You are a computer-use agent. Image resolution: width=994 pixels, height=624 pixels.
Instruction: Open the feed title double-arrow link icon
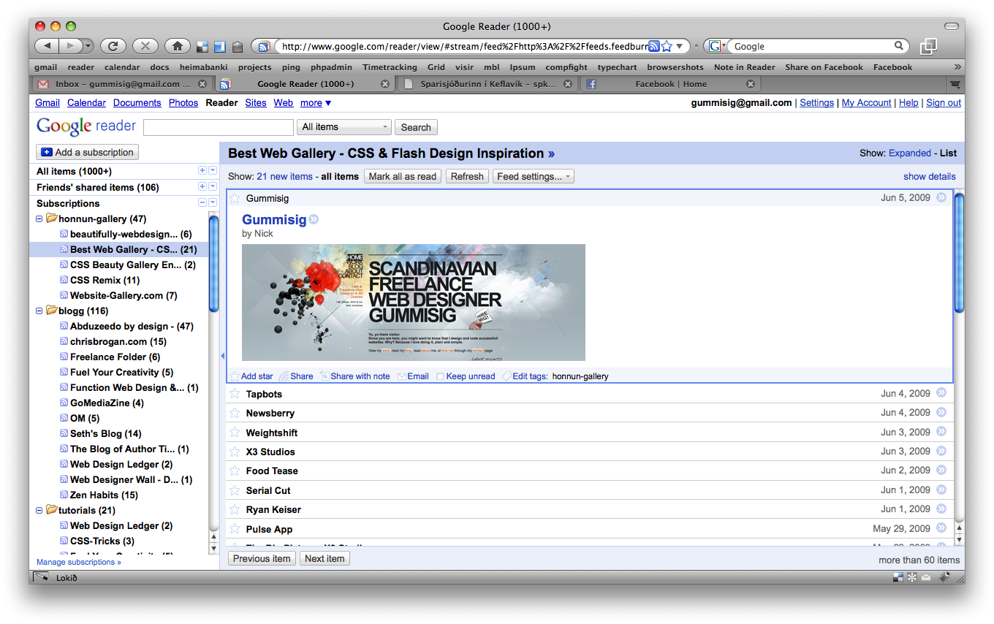(x=551, y=153)
